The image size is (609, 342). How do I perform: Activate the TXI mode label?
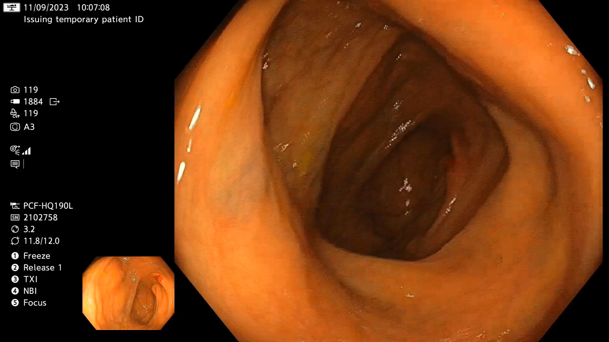[x=30, y=279]
